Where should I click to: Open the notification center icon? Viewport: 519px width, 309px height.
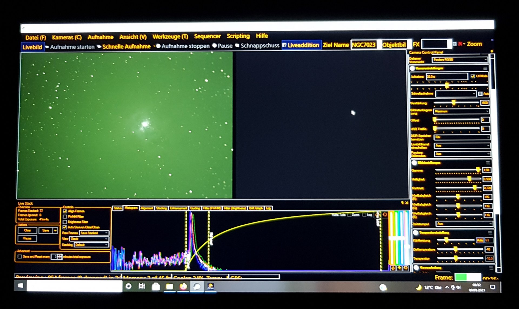[x=493, y=287]
